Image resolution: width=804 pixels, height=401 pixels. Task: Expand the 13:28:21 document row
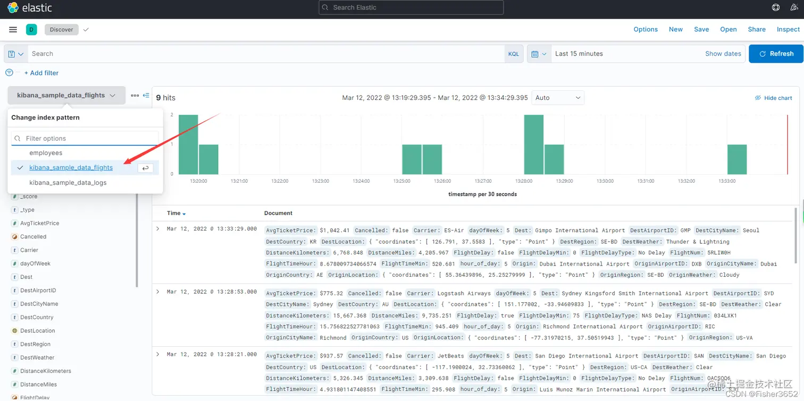coord(158,354)
